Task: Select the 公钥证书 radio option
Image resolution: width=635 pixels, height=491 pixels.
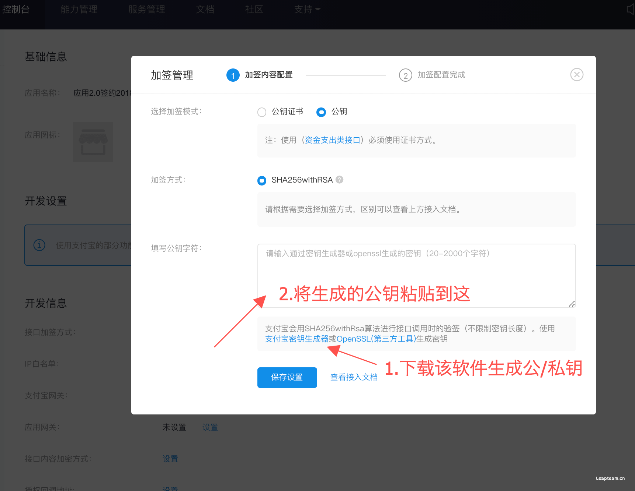Action: coord(262,112)
